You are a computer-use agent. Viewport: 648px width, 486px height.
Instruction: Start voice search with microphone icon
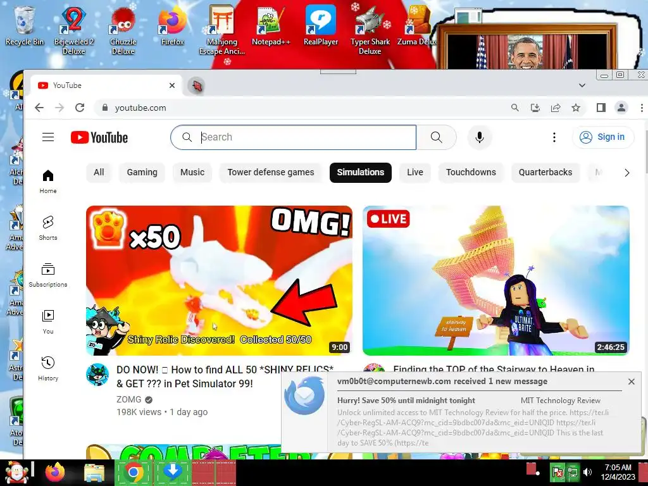click(480, 137)
